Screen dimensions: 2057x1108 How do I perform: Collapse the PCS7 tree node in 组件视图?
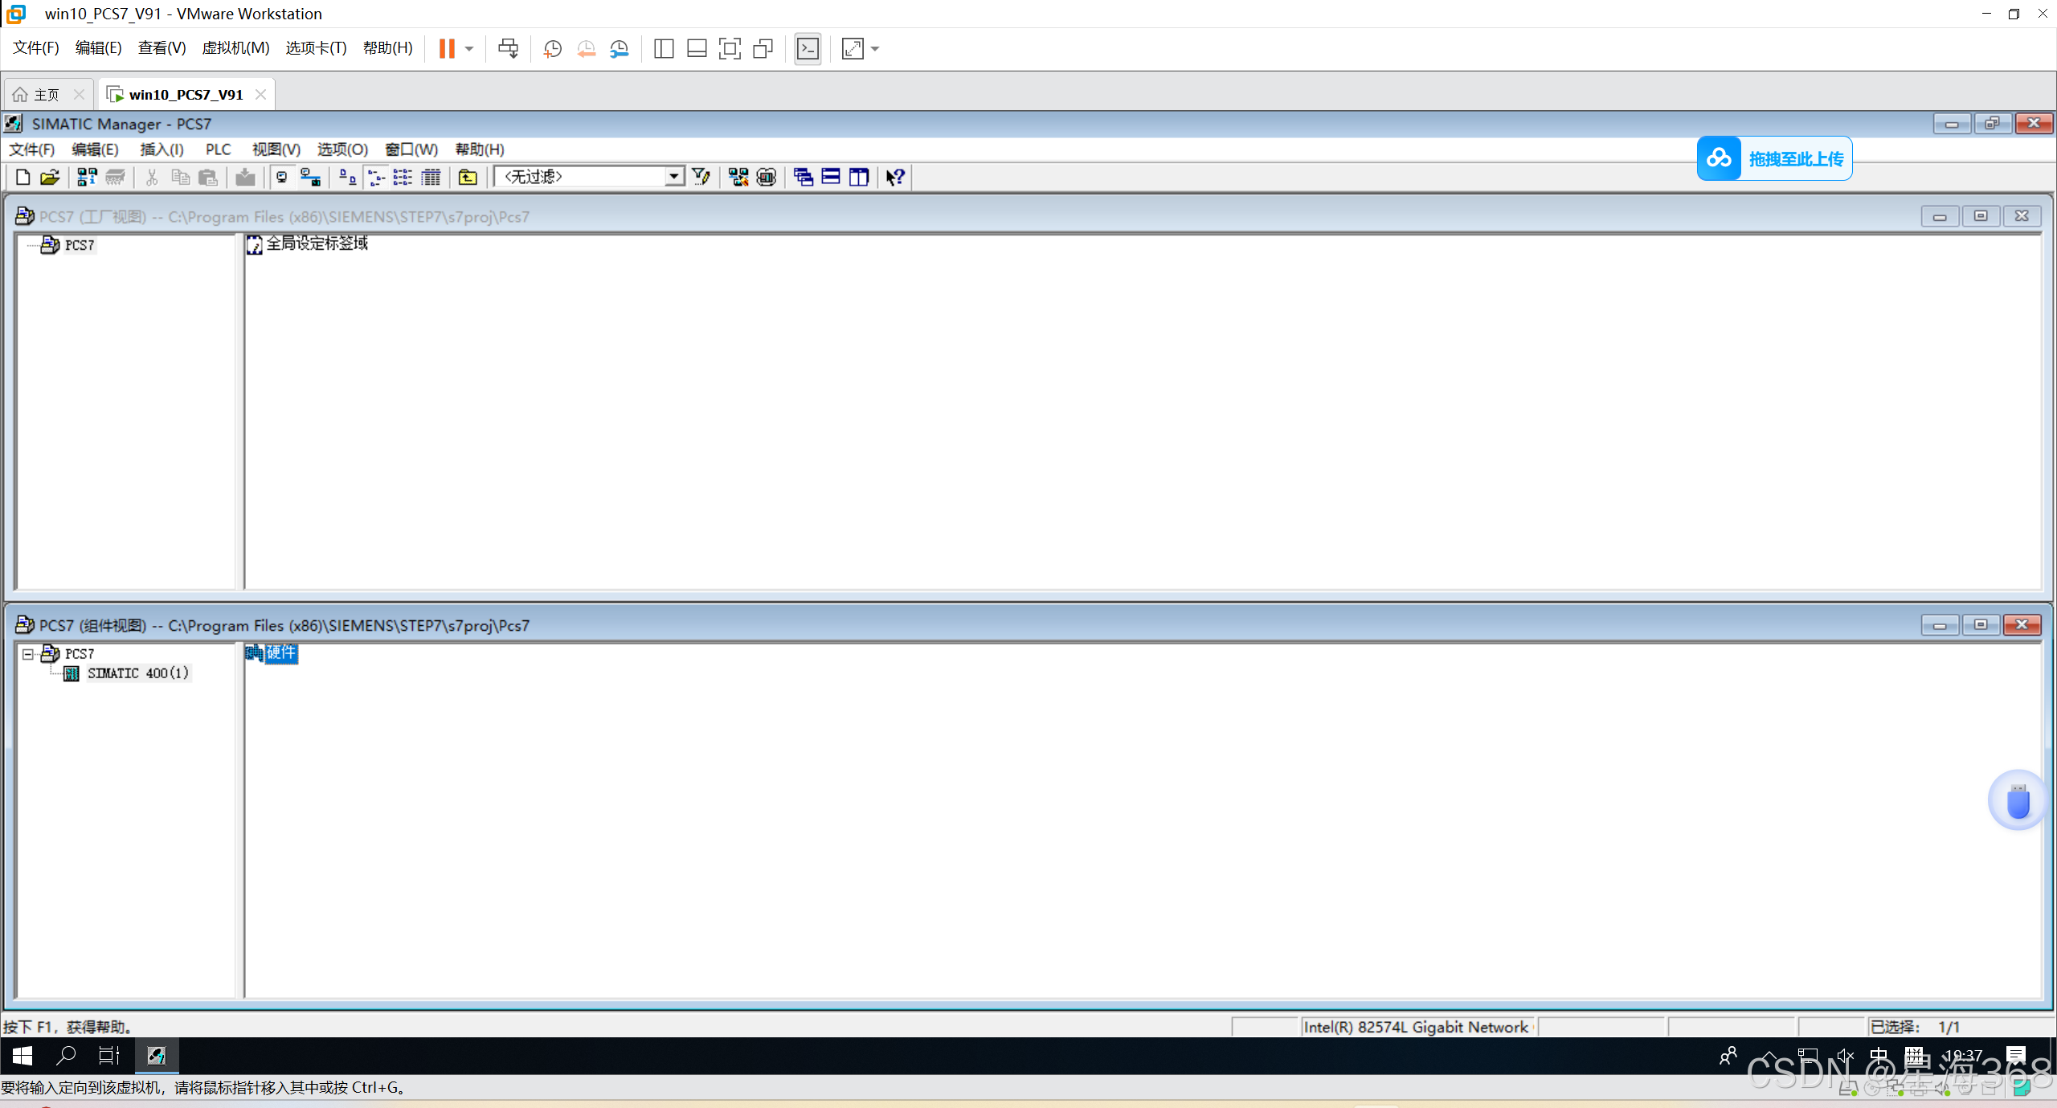(28, 654)
